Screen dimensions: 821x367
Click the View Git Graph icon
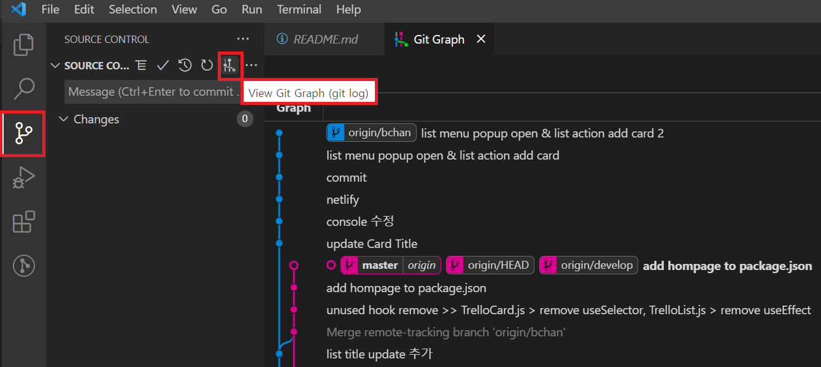click(229, 65)
